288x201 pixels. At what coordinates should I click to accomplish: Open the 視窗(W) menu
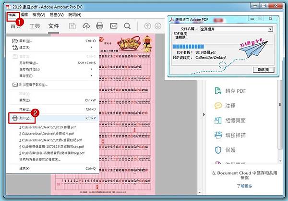57,15
